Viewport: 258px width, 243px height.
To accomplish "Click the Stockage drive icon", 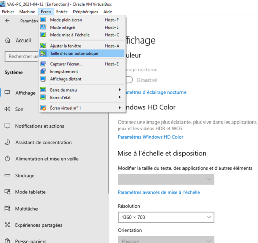I will (7, 175).
